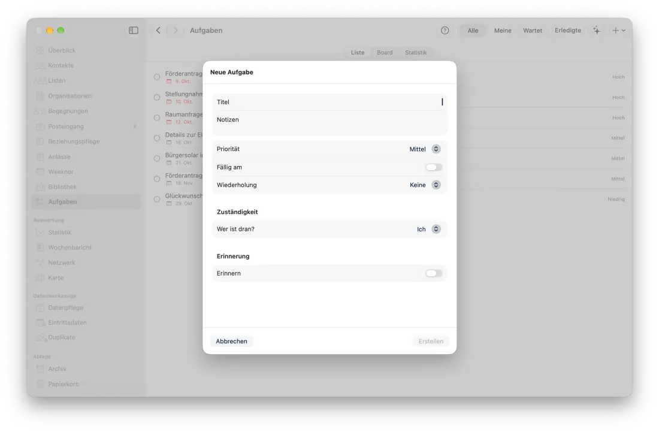The width and height of the screenshot is (659, 432).
Task: Select the Alle filter
Action: coord(473,30)
